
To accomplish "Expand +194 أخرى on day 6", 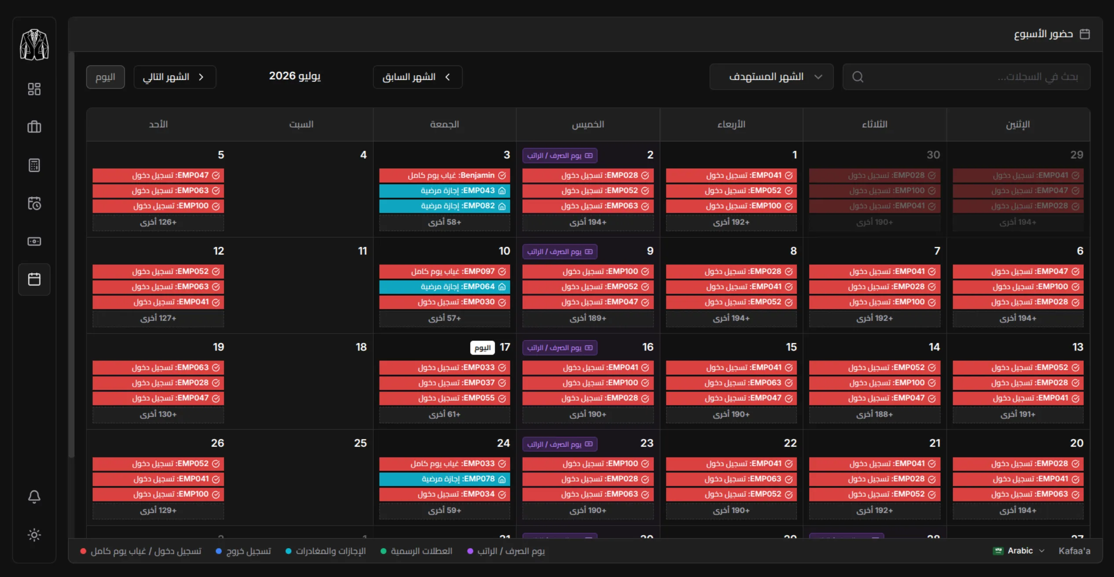I will tap(1018, 318).
